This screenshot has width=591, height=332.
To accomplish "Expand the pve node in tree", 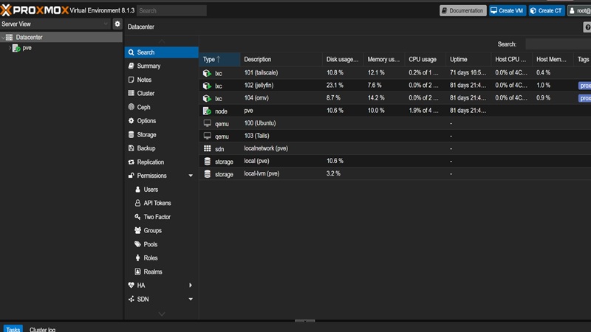I will pyautogui.click(x=10, y=48).
